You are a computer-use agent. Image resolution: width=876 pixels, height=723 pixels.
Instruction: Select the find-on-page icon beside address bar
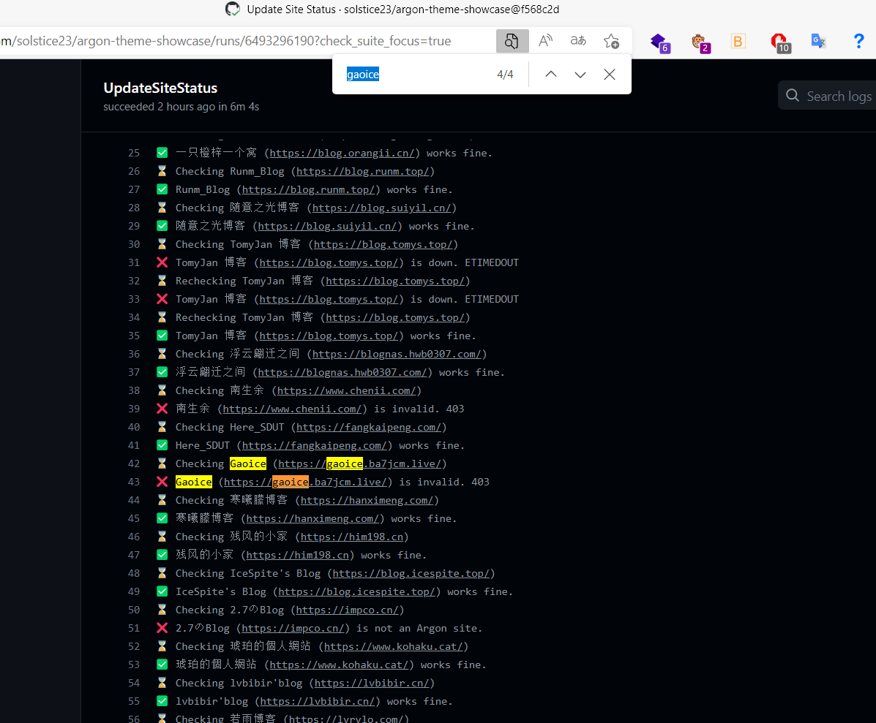coord(512,41)
